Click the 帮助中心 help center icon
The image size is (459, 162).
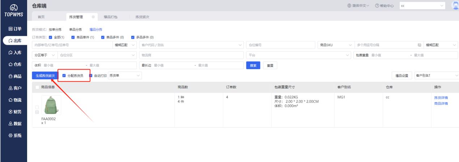[x=377, y=6]
